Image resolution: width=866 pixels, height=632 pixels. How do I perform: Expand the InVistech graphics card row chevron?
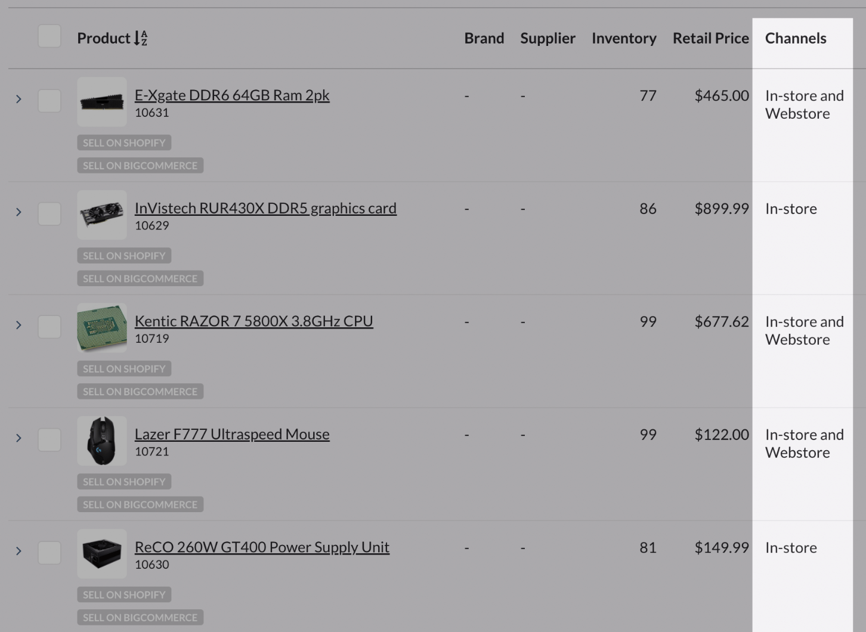(x=18, y=212)
